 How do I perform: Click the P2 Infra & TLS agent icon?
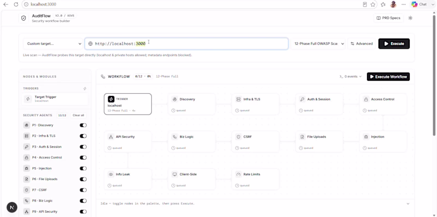[x=26, y=136]
